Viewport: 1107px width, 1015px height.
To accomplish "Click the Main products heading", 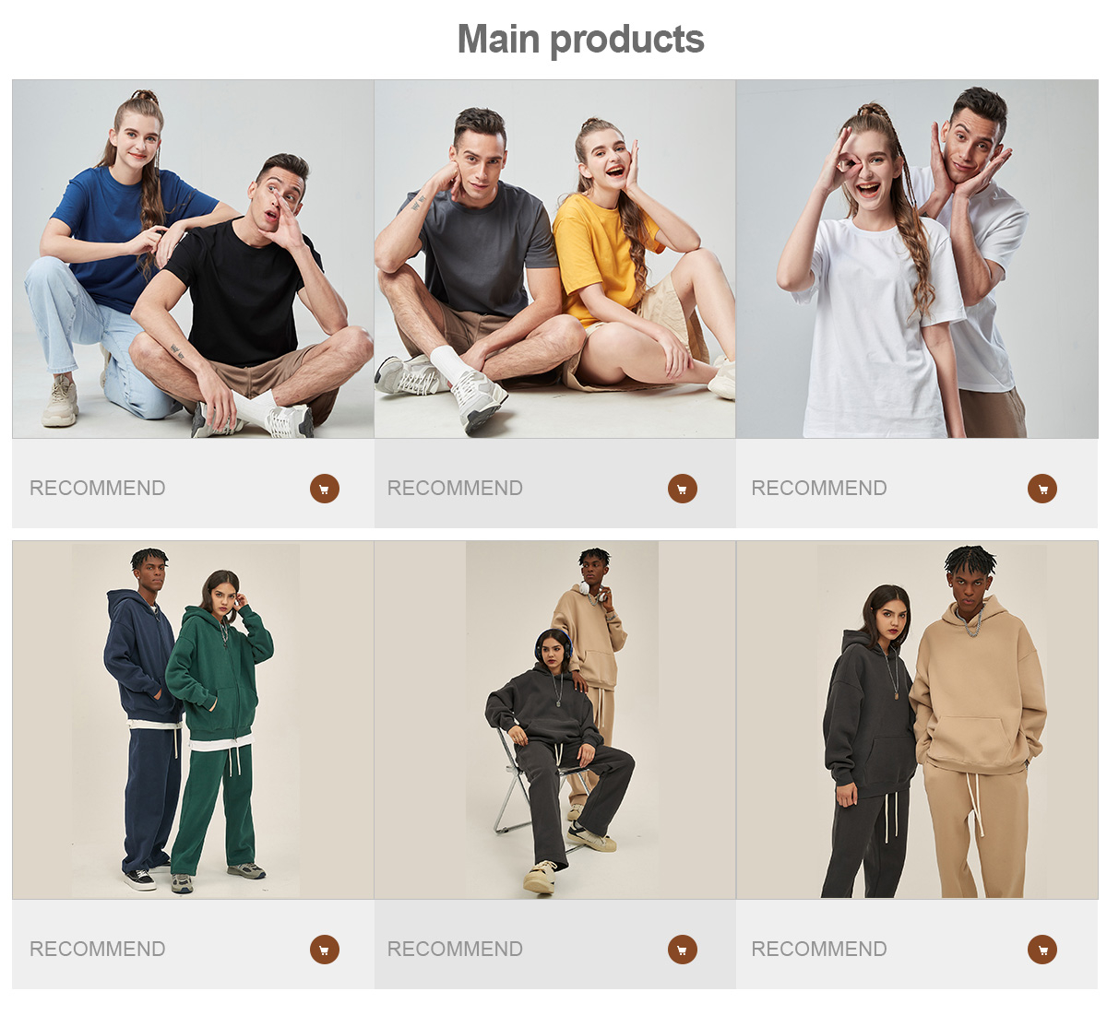I will click(581, 41).
